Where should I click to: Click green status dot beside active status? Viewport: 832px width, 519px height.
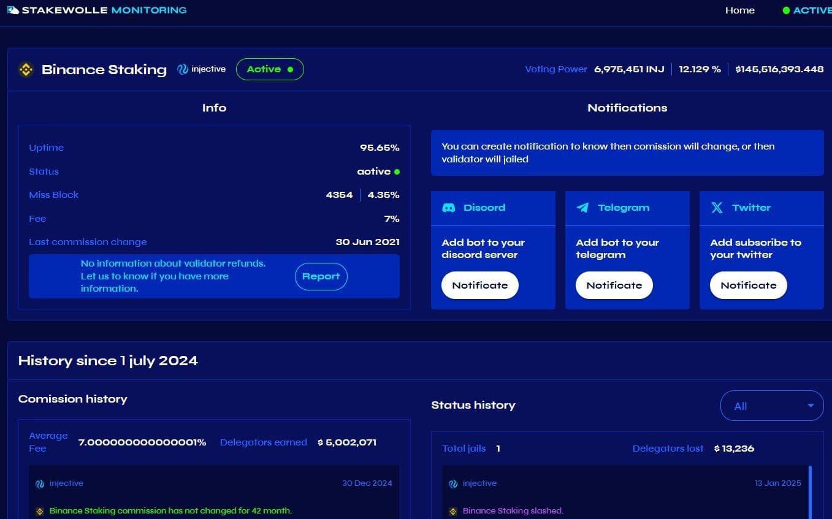(x=397, y=172)
